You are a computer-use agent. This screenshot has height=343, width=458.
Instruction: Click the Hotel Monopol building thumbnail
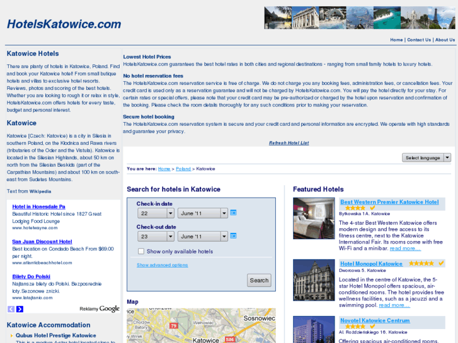tap(314, 280)
